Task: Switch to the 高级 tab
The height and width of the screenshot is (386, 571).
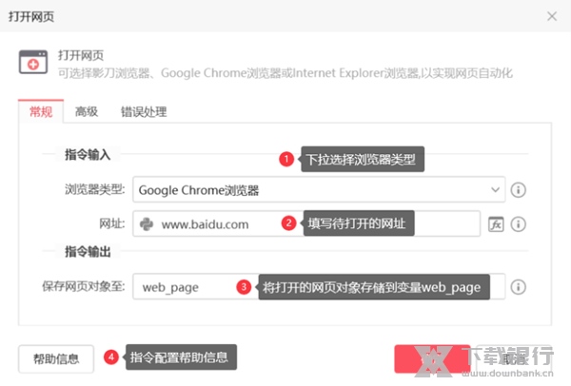Action: (87, 112)
